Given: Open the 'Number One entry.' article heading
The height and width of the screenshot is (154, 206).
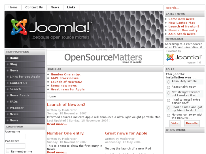Looking at the screenshot, I should coord(65,133).
